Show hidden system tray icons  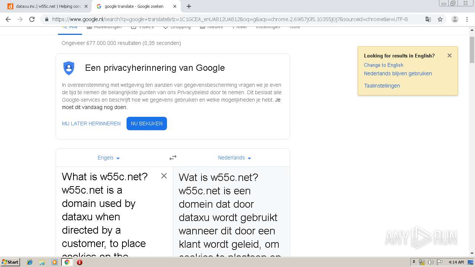tap(414, 262)
